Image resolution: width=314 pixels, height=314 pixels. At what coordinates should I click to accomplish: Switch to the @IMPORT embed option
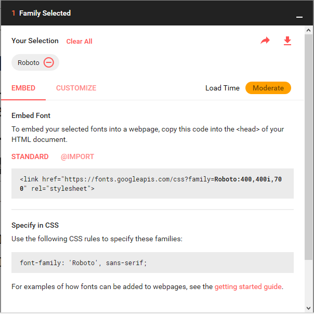point(77,156)
